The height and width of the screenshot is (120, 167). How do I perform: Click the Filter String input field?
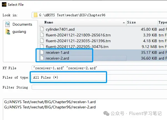coord(99,87)
